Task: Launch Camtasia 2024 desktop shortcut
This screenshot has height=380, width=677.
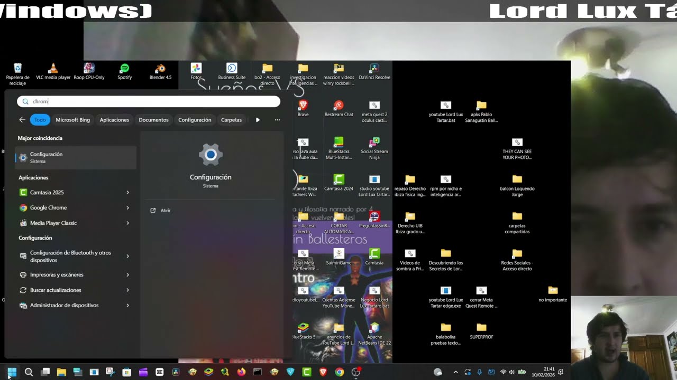Action: (x=338, y=183)
